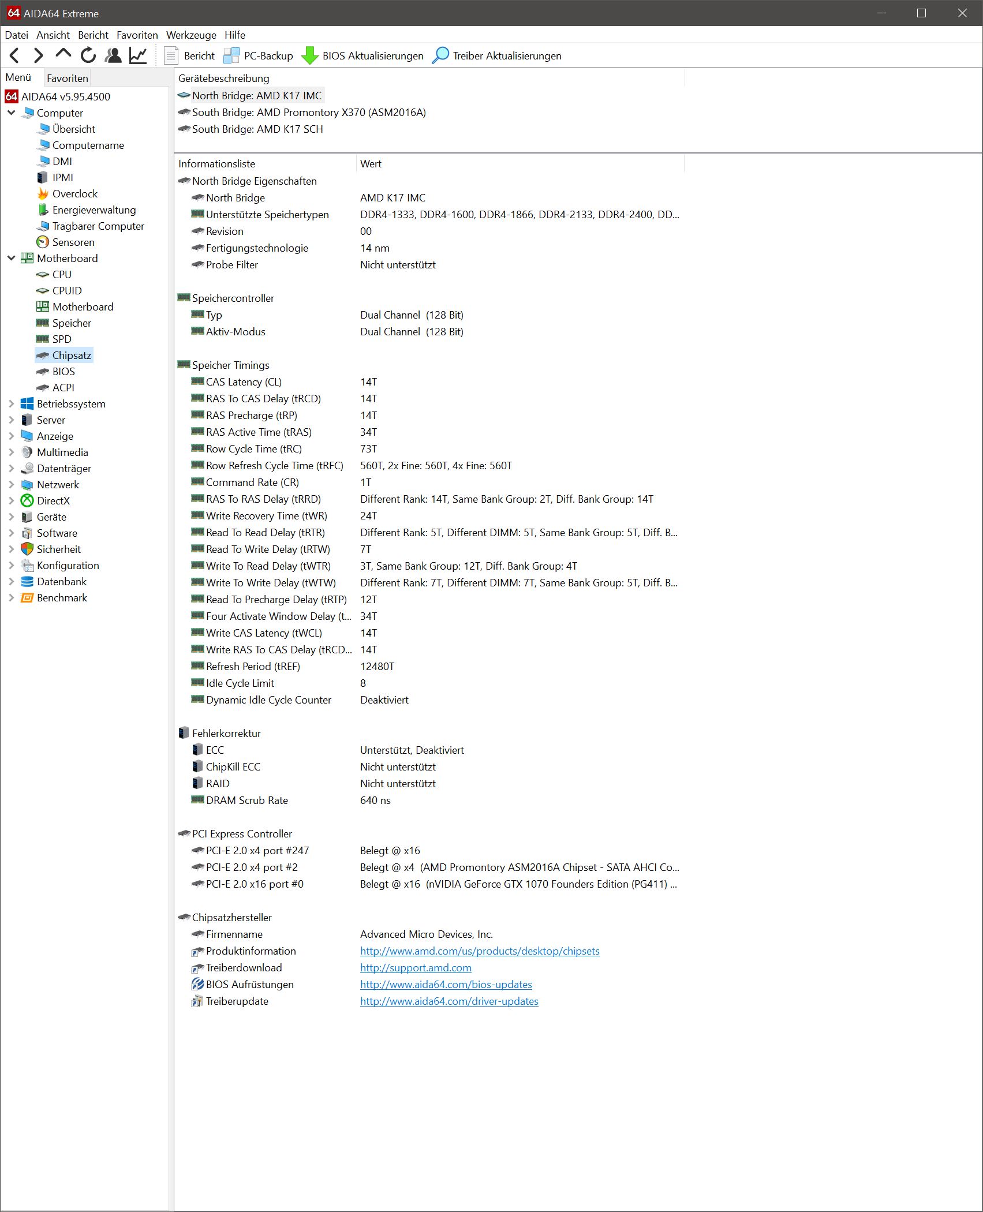Image resolution: width=983 pixels, height=1212 pixels.
Task: Click the Sicherheit shield icon
Action: [27, 549]
